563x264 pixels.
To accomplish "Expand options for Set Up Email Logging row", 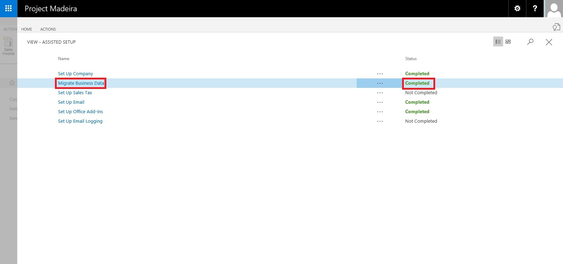I will (380, 121).
